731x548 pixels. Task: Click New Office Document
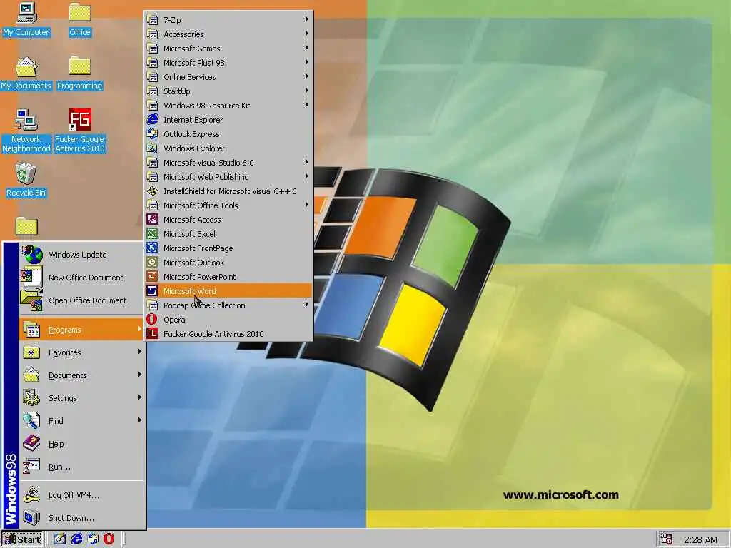(x=81, y=278)
